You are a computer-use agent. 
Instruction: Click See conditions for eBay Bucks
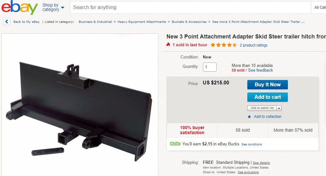click(x=252, y=144)
